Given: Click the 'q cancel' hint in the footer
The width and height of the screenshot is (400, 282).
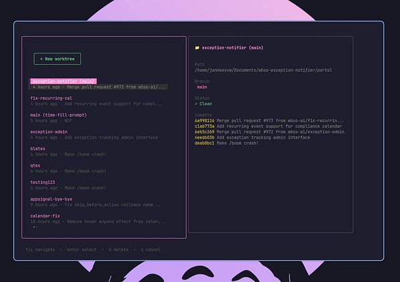Looking at the screenshot, I should click(x=151, y=250).
